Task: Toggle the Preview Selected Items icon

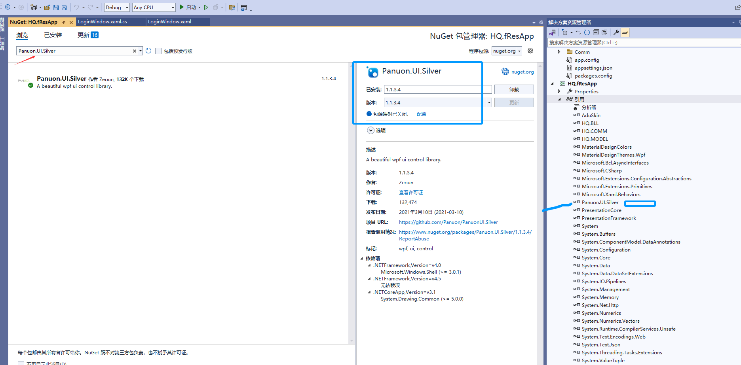Action: tap(625, 32)
